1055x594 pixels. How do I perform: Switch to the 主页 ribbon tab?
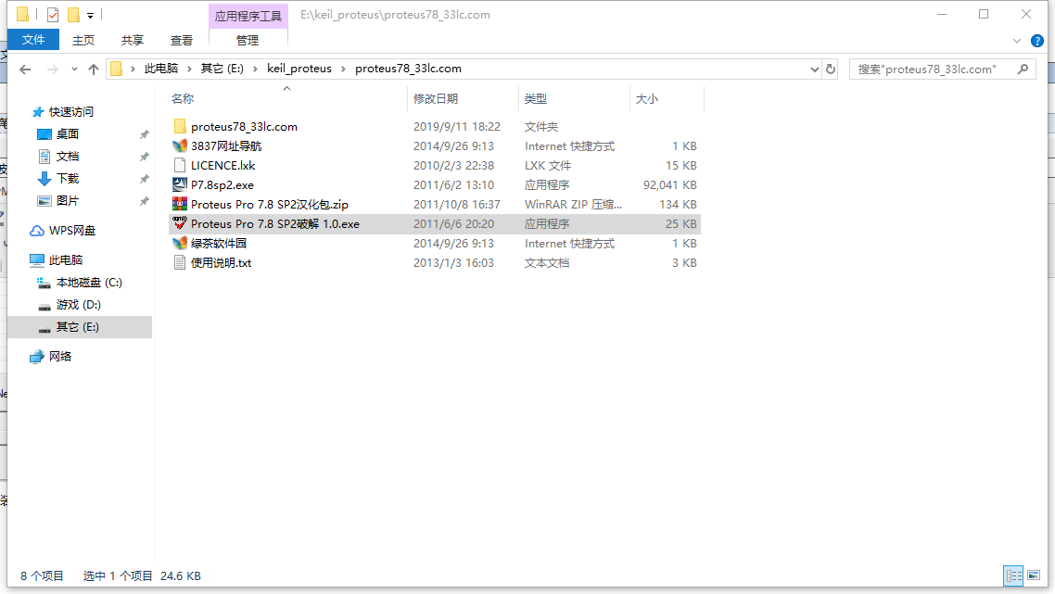click(83, 41)
